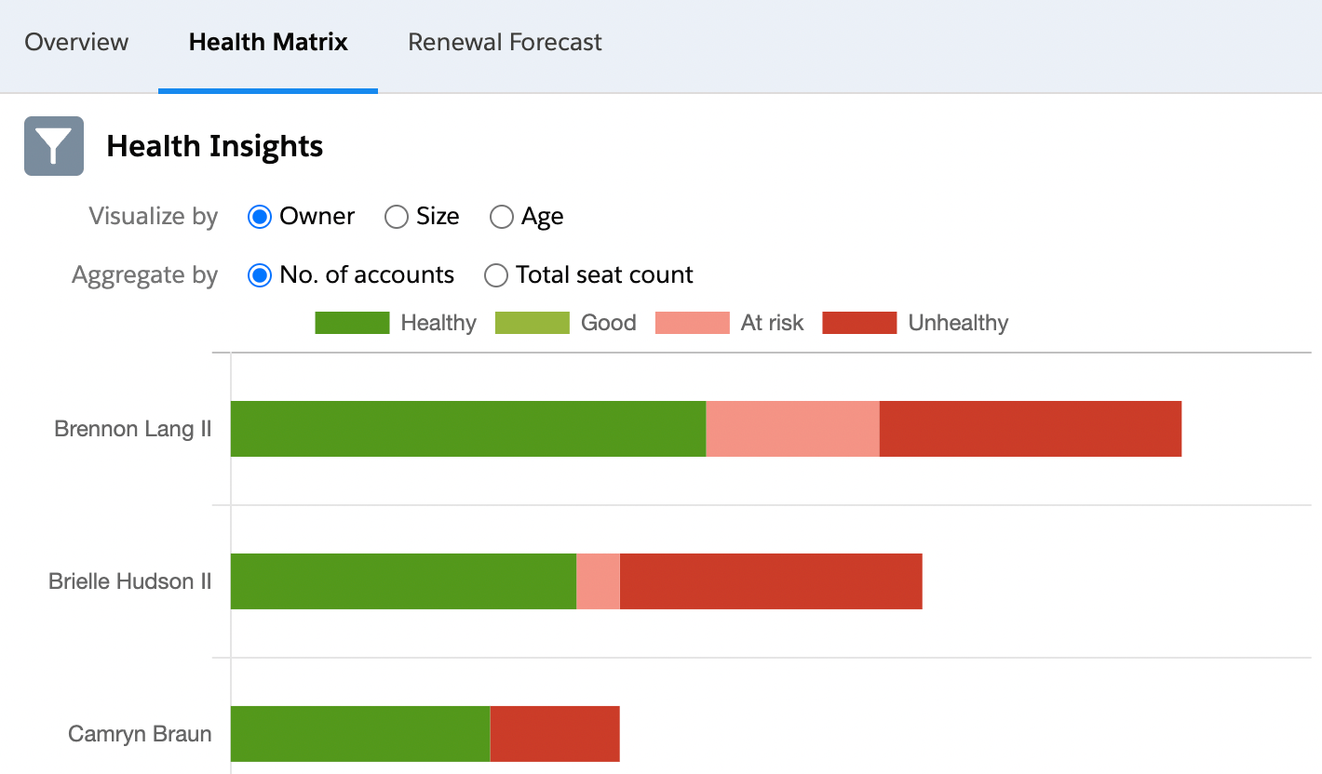1322x774 pixels.
Task: Toggle the Healthy legend swatch
Action: (x=352, y=323)
